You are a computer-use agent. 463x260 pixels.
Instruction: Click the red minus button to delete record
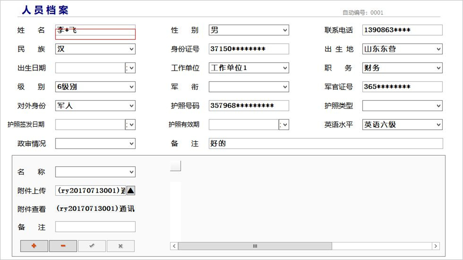pyautogui.click(x=63, y=246)
